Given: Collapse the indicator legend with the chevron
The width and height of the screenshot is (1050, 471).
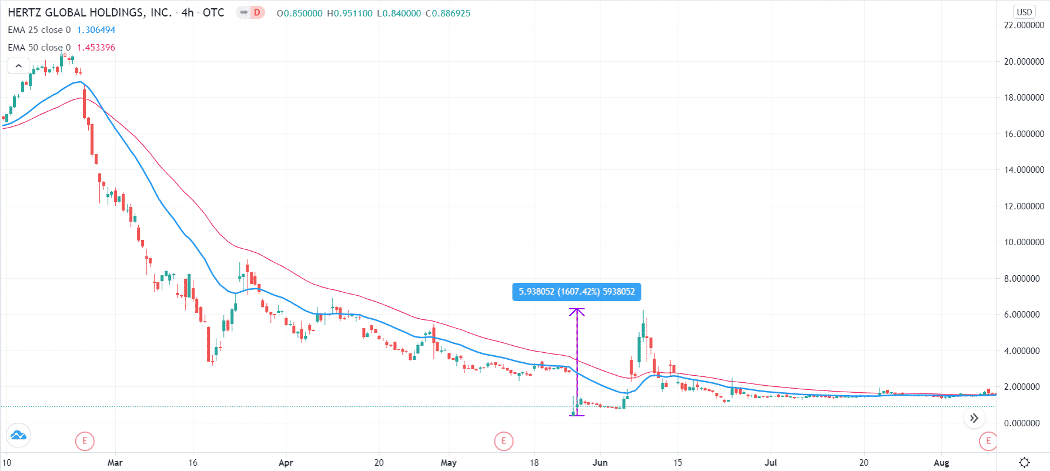Looking at the screenshot, I should 18,65.
